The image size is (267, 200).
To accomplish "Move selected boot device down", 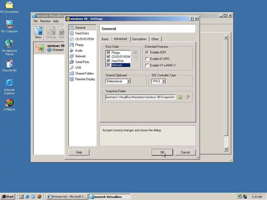I will [x=135, y=58].
